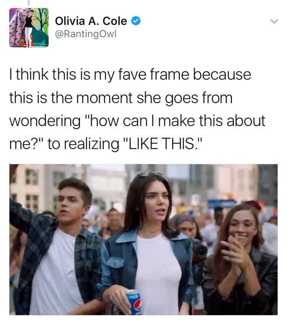Click the display name Olivia A. Cole

pyautogui.click(x=91, y=21)
